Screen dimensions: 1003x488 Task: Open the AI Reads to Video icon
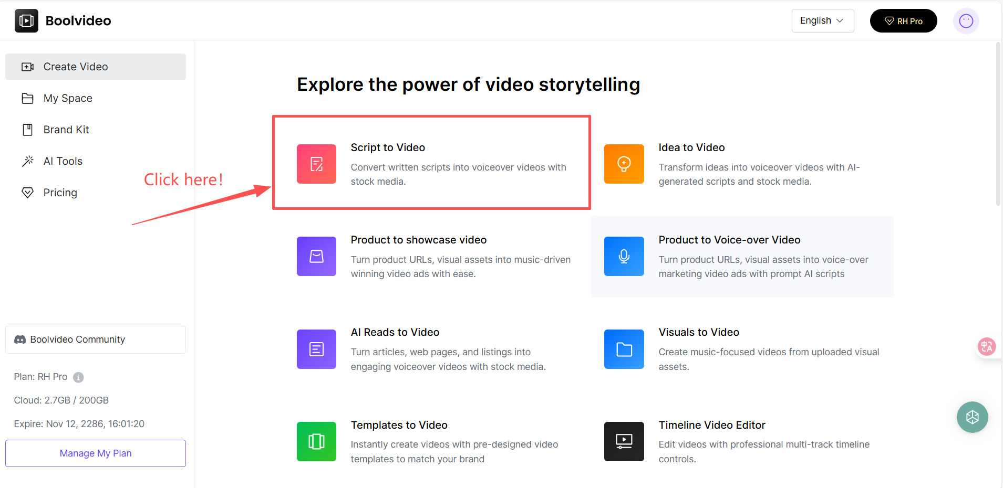316,349
